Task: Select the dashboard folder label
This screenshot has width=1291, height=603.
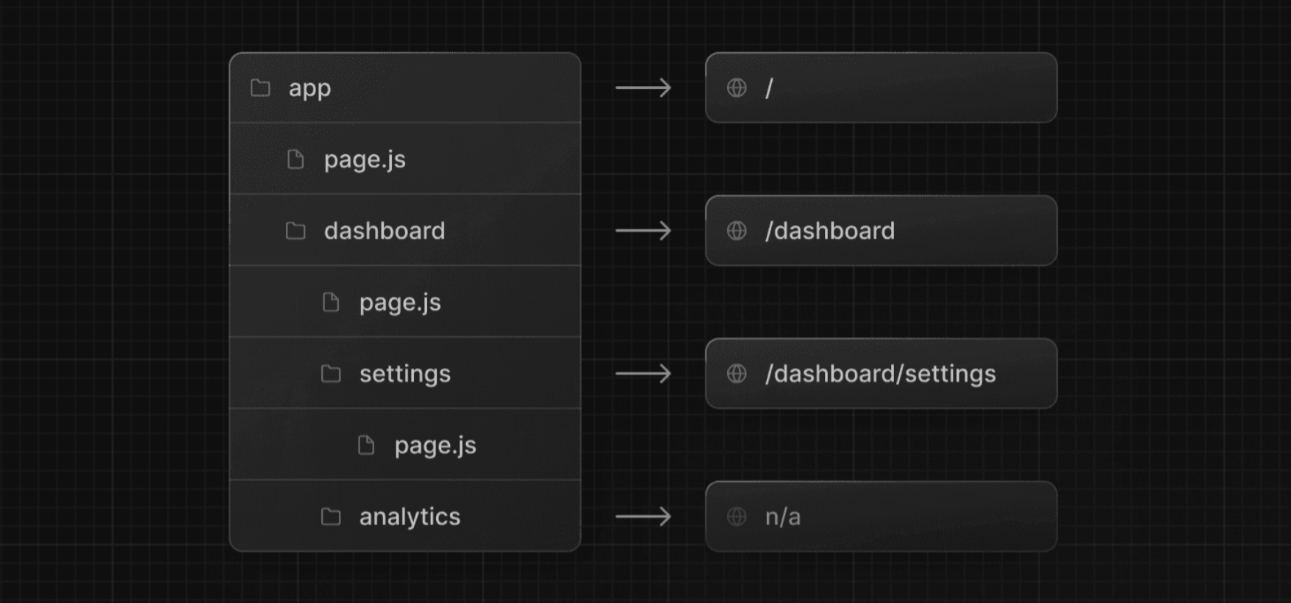Action: point(385,231)
